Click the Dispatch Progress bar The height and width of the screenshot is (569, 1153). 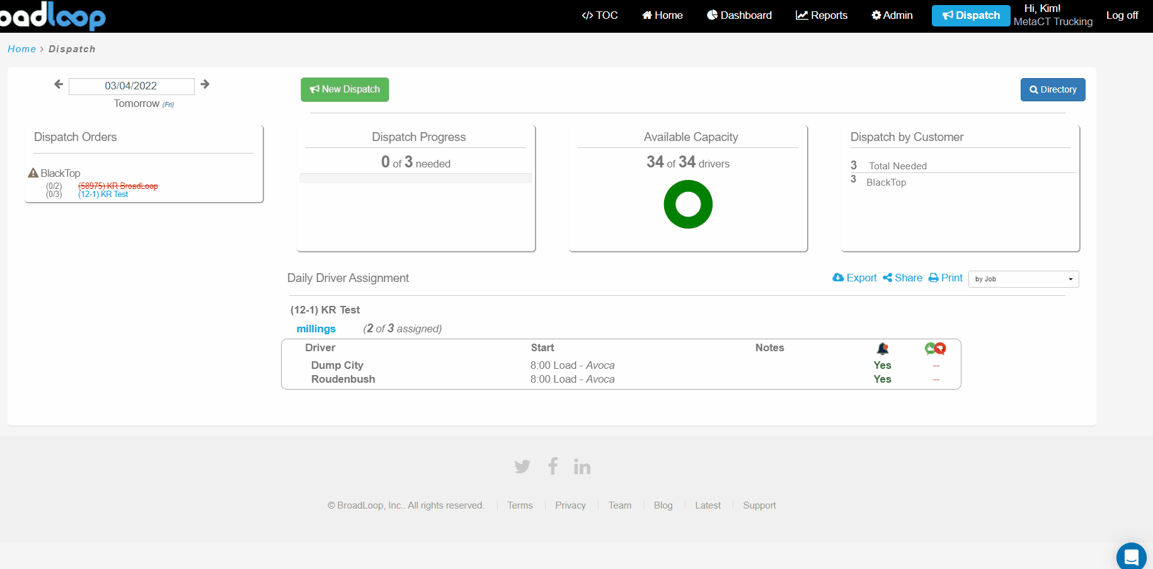click(416, 178)
